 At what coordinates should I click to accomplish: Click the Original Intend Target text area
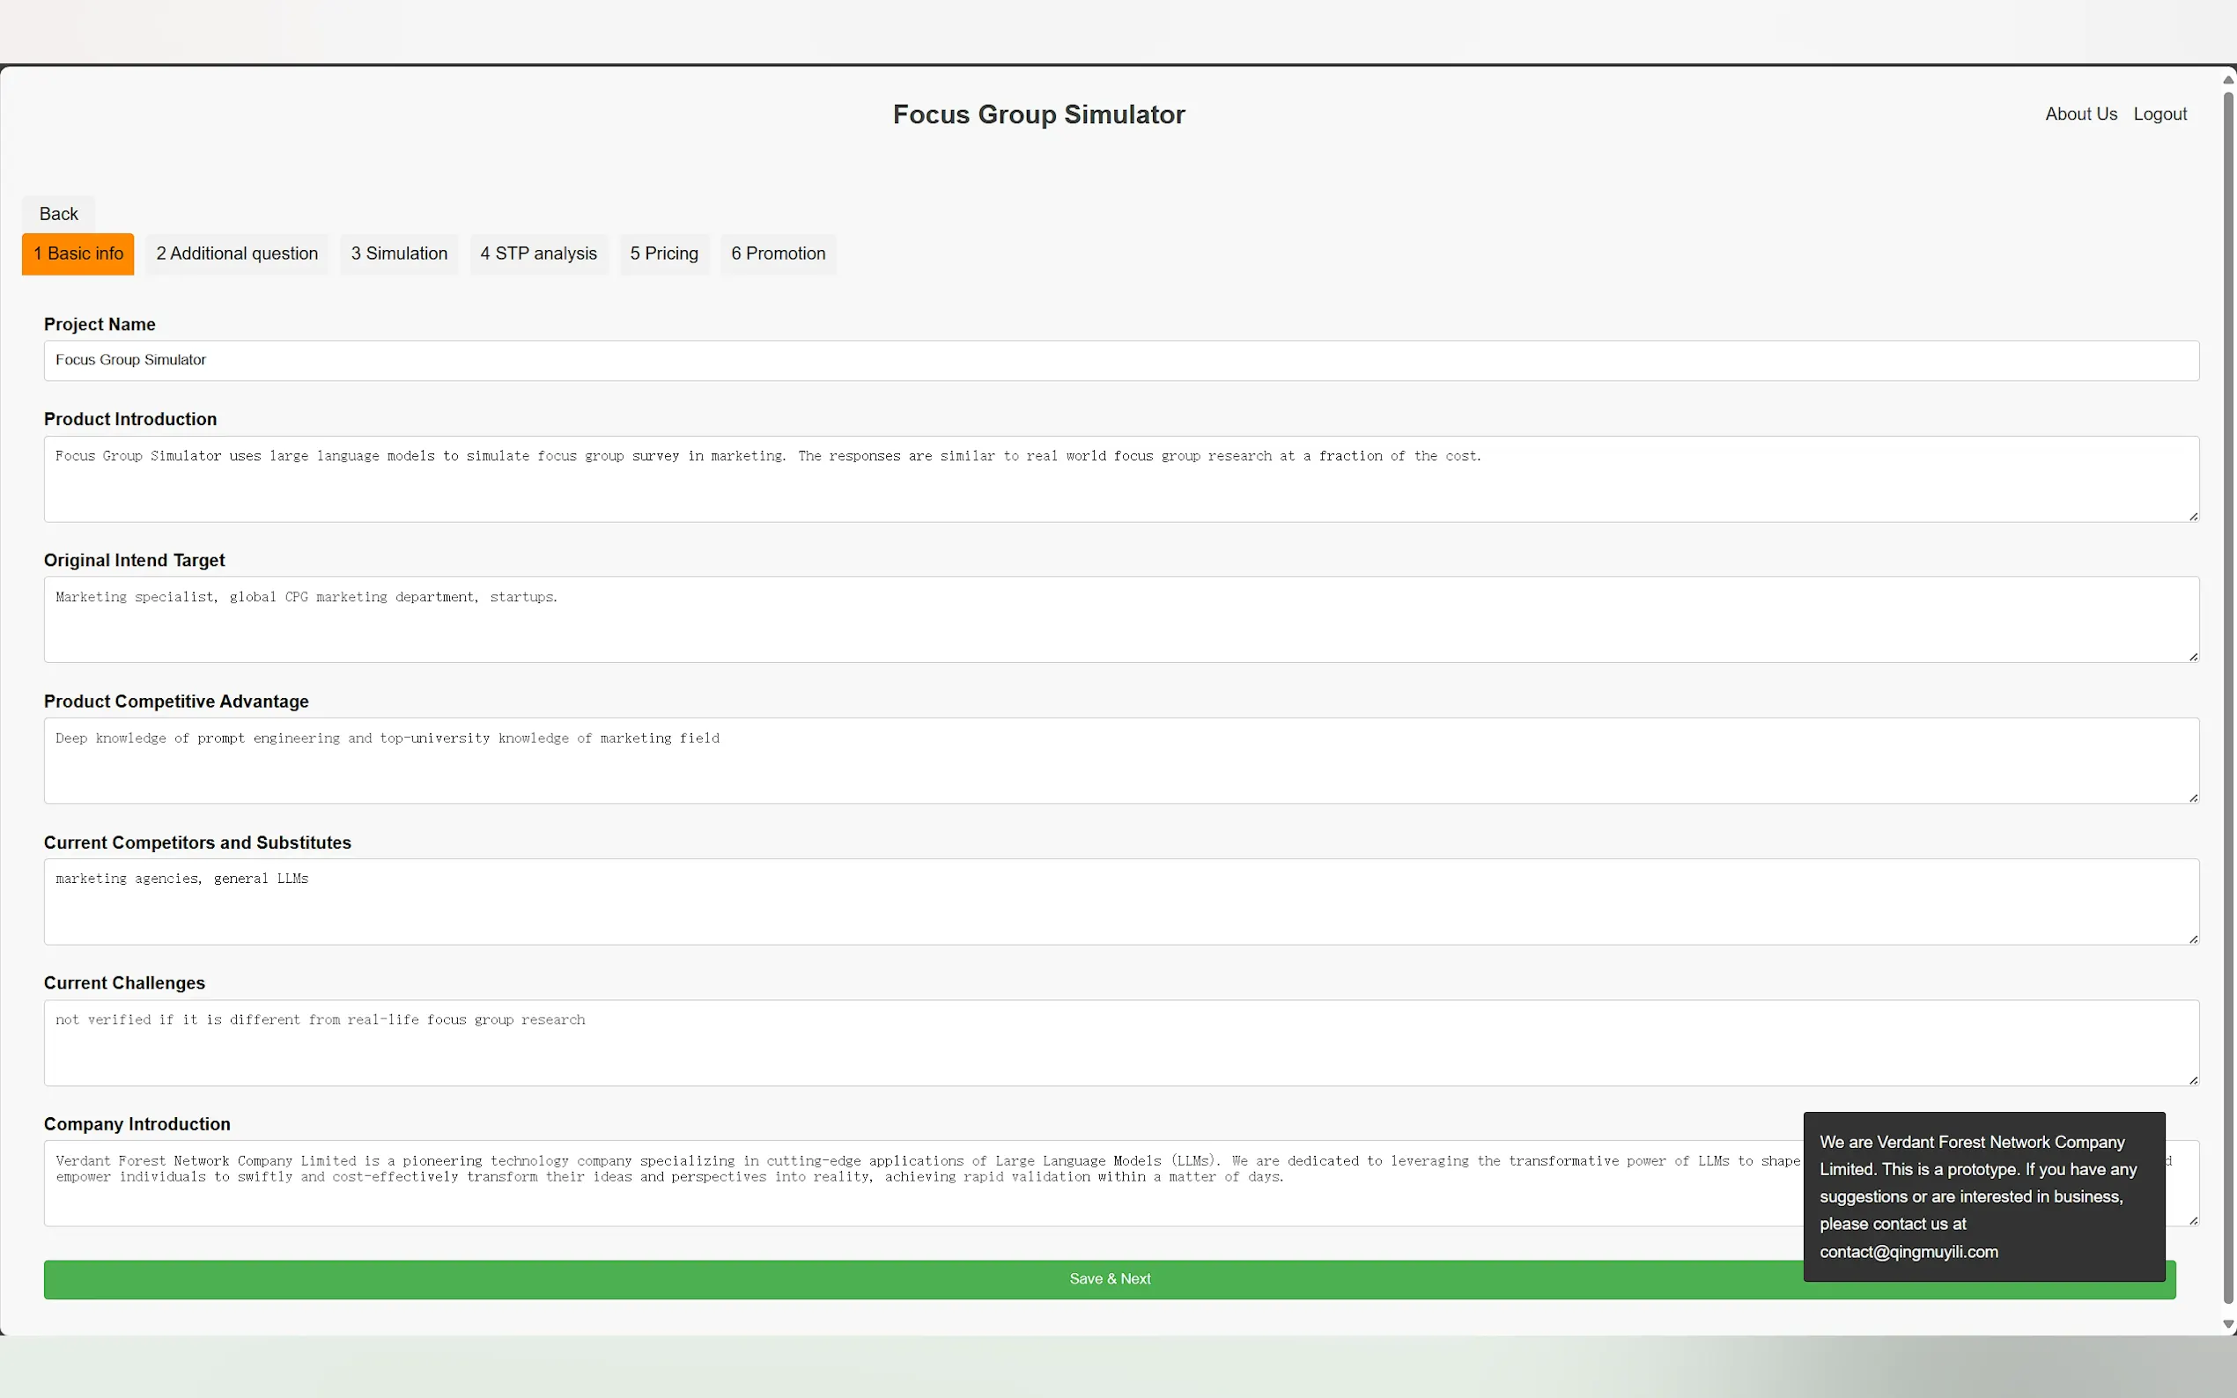coord(1121,620)
